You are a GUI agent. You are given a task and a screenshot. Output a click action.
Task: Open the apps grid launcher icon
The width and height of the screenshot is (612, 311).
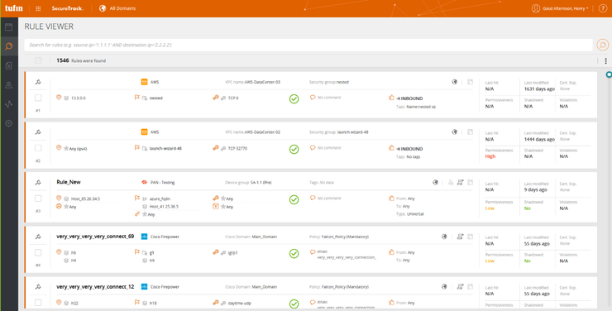tap(38, 8)
